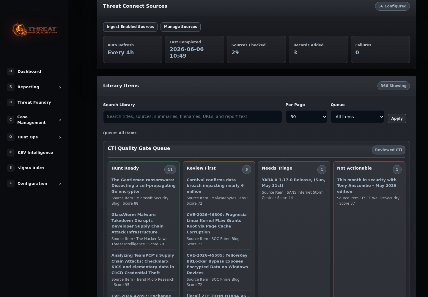Click the Reporting 'R' sidebar icon
Viewport: 428px width, 297px height.
[11, 87]
